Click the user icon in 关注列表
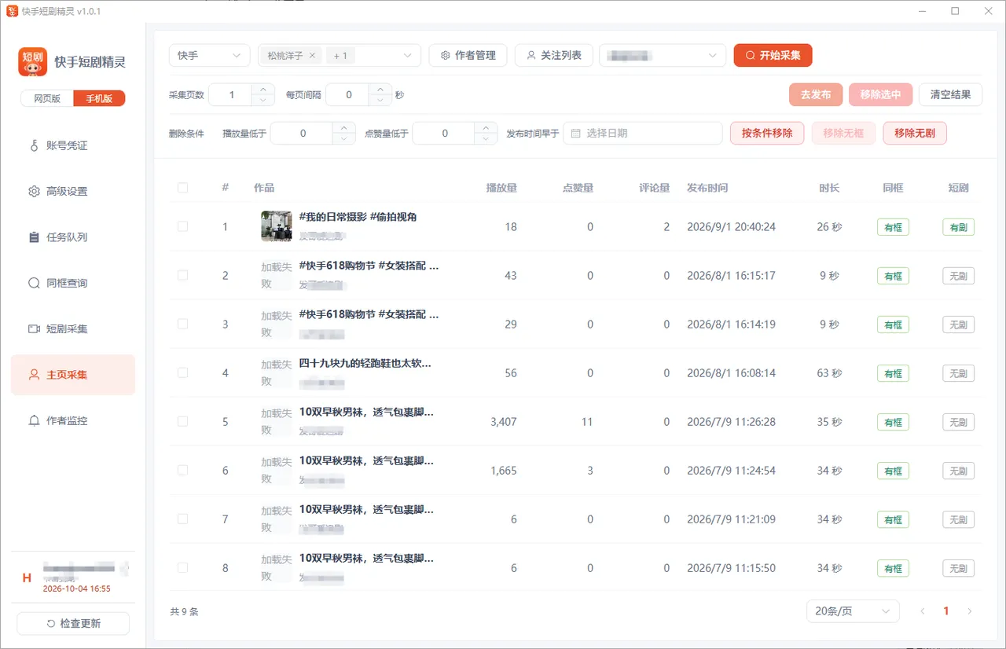The width and height of the screenshot is (1006, 649). (x=531, y=56)
